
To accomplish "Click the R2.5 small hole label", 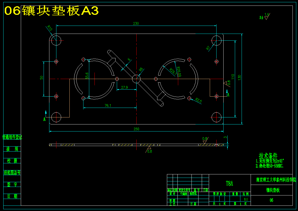I will pyautogui.click(x=198, y=100).
